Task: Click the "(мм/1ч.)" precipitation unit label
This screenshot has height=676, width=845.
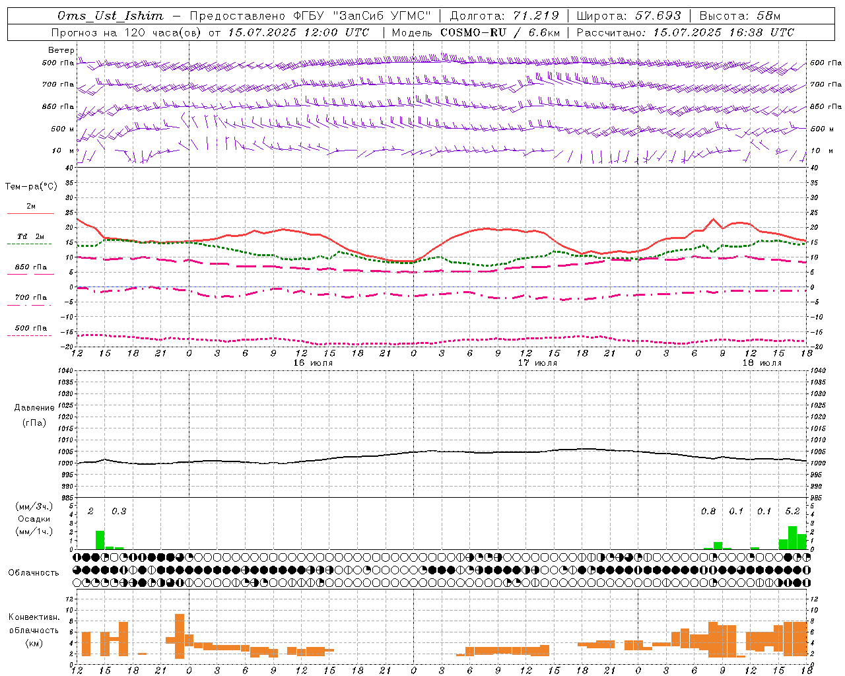Action: click(34, 531)
